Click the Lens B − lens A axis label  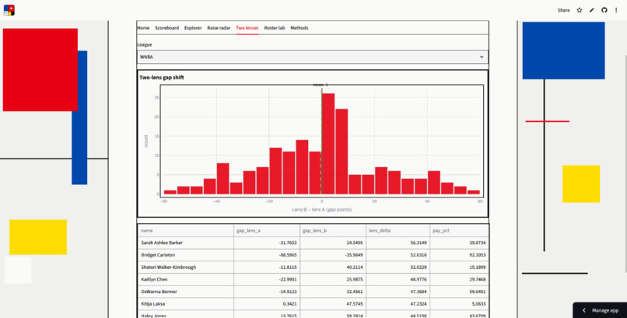tap(322, 209)
